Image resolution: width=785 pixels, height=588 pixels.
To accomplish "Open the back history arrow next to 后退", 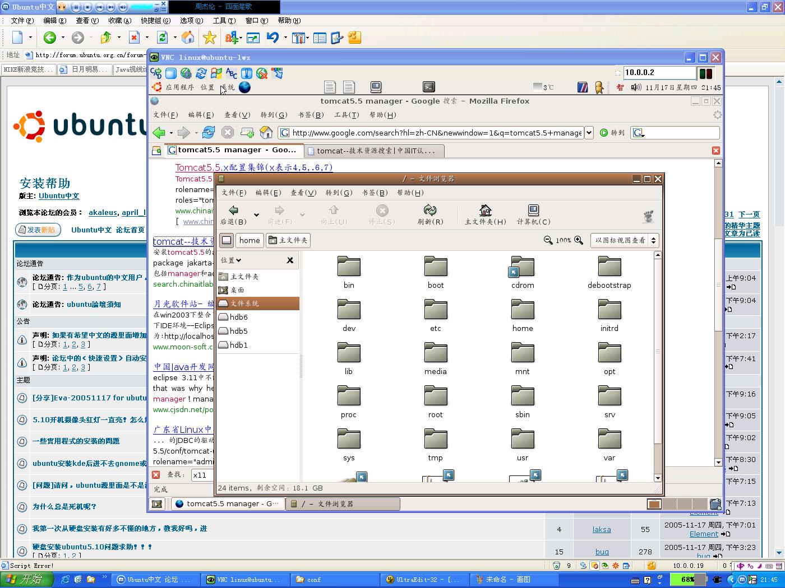I will click(256, 214).
